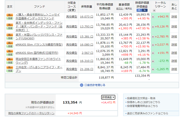This screenshot has width=188, height=117.
Task: Click holding quantity 16,073口 for ニッセイ fund
Action: (86, 17)
